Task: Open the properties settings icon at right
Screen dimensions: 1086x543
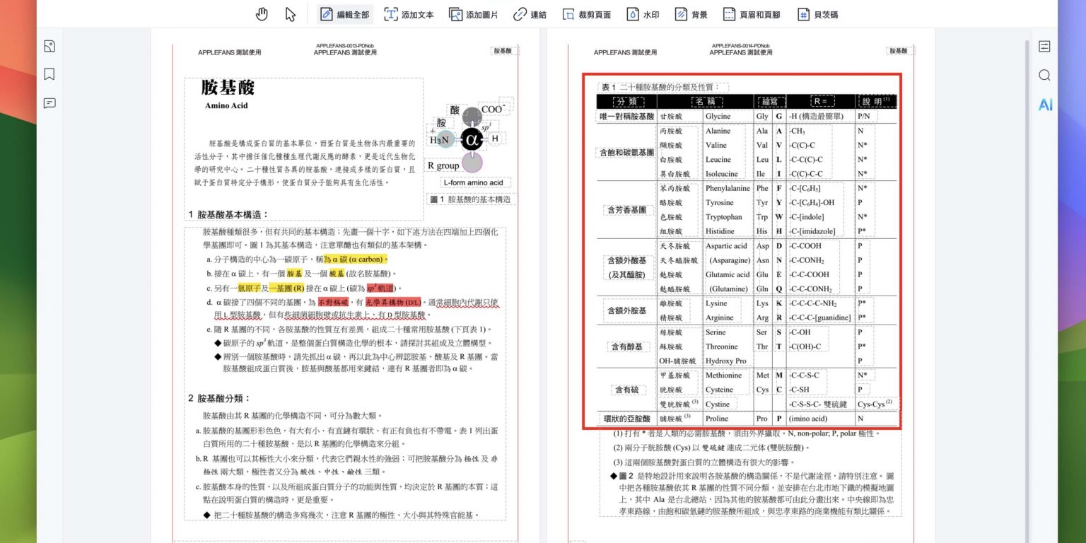Action: pos(1044,47)
